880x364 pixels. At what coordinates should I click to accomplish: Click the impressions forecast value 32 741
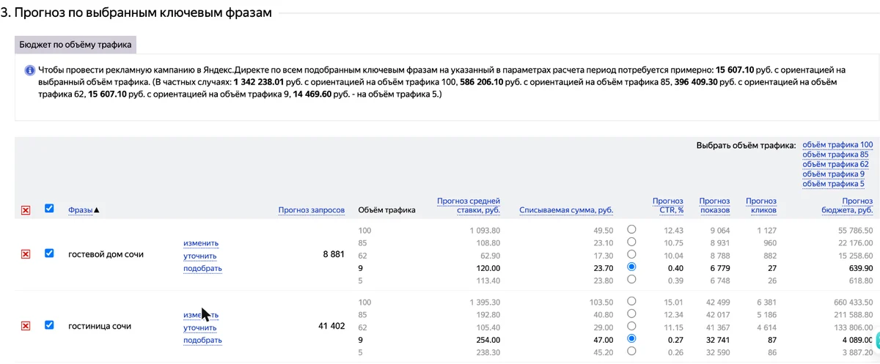pos(716,340)
